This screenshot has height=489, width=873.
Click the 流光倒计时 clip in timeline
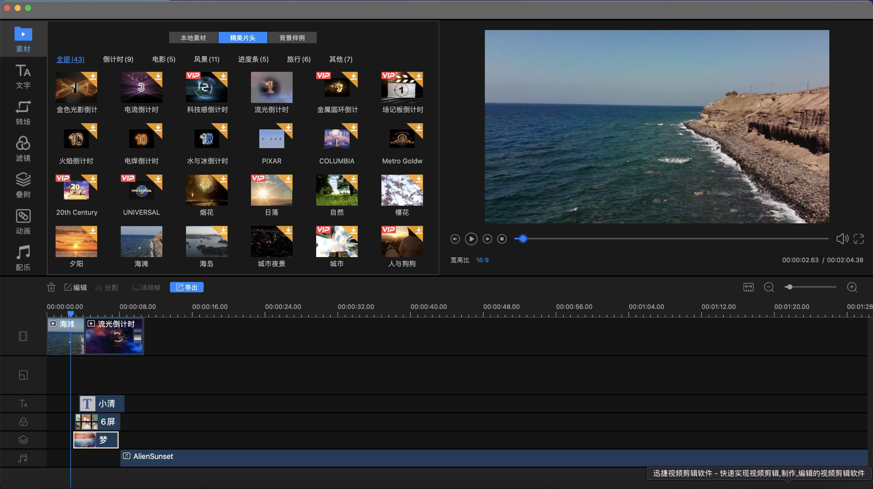click(x=114, y=336)
